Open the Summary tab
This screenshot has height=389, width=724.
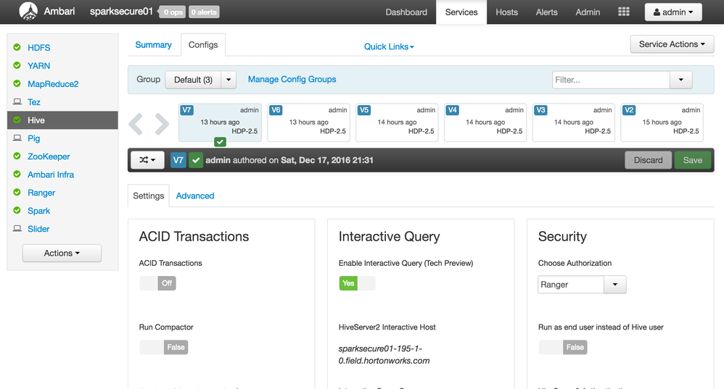click(x=154, y=45)
